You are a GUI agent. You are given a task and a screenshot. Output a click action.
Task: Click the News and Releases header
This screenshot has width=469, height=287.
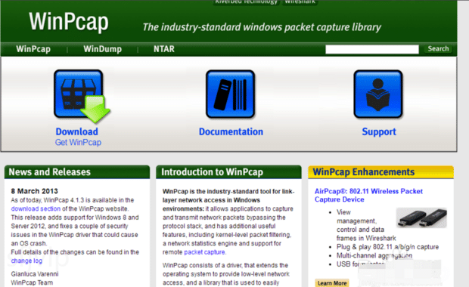tap(77, 172)
